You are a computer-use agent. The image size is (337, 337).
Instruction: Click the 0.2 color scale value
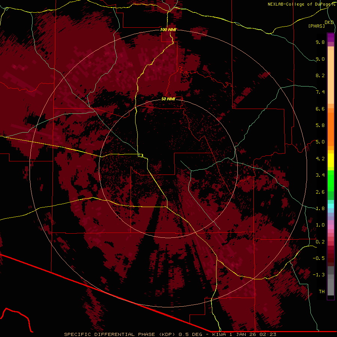coord(320,242)
